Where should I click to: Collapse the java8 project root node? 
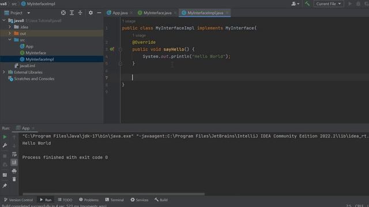point(4,21)
